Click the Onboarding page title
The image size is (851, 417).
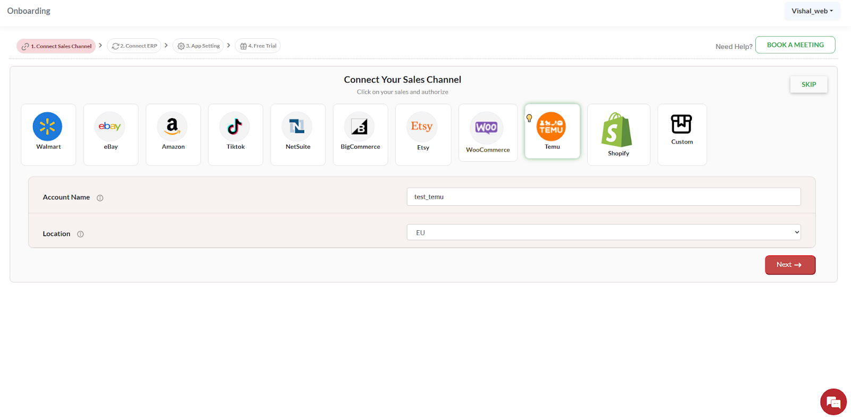pos(29,11)
